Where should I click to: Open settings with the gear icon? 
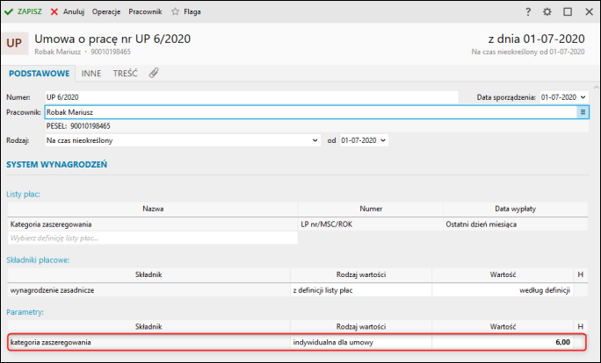point(547,12)
